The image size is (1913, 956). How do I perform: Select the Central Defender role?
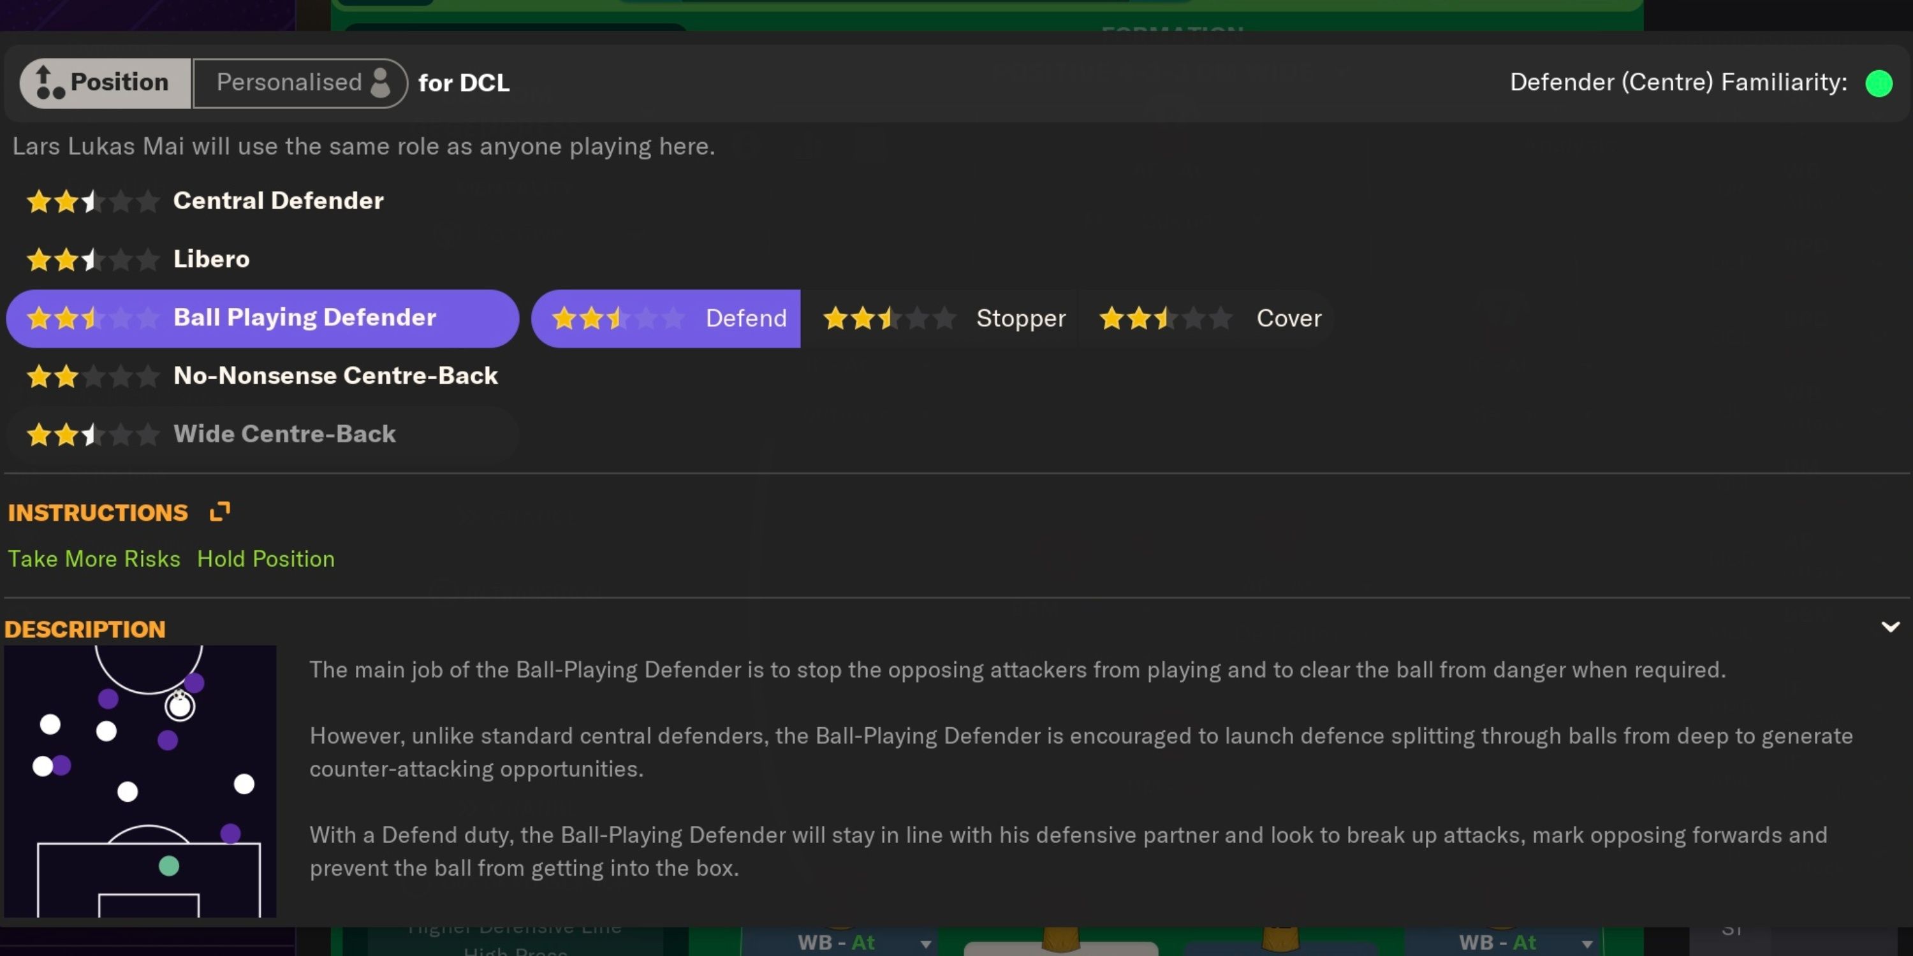278,200
